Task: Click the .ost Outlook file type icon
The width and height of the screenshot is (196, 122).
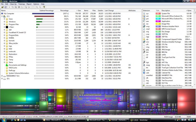Action: pos(144,16)
